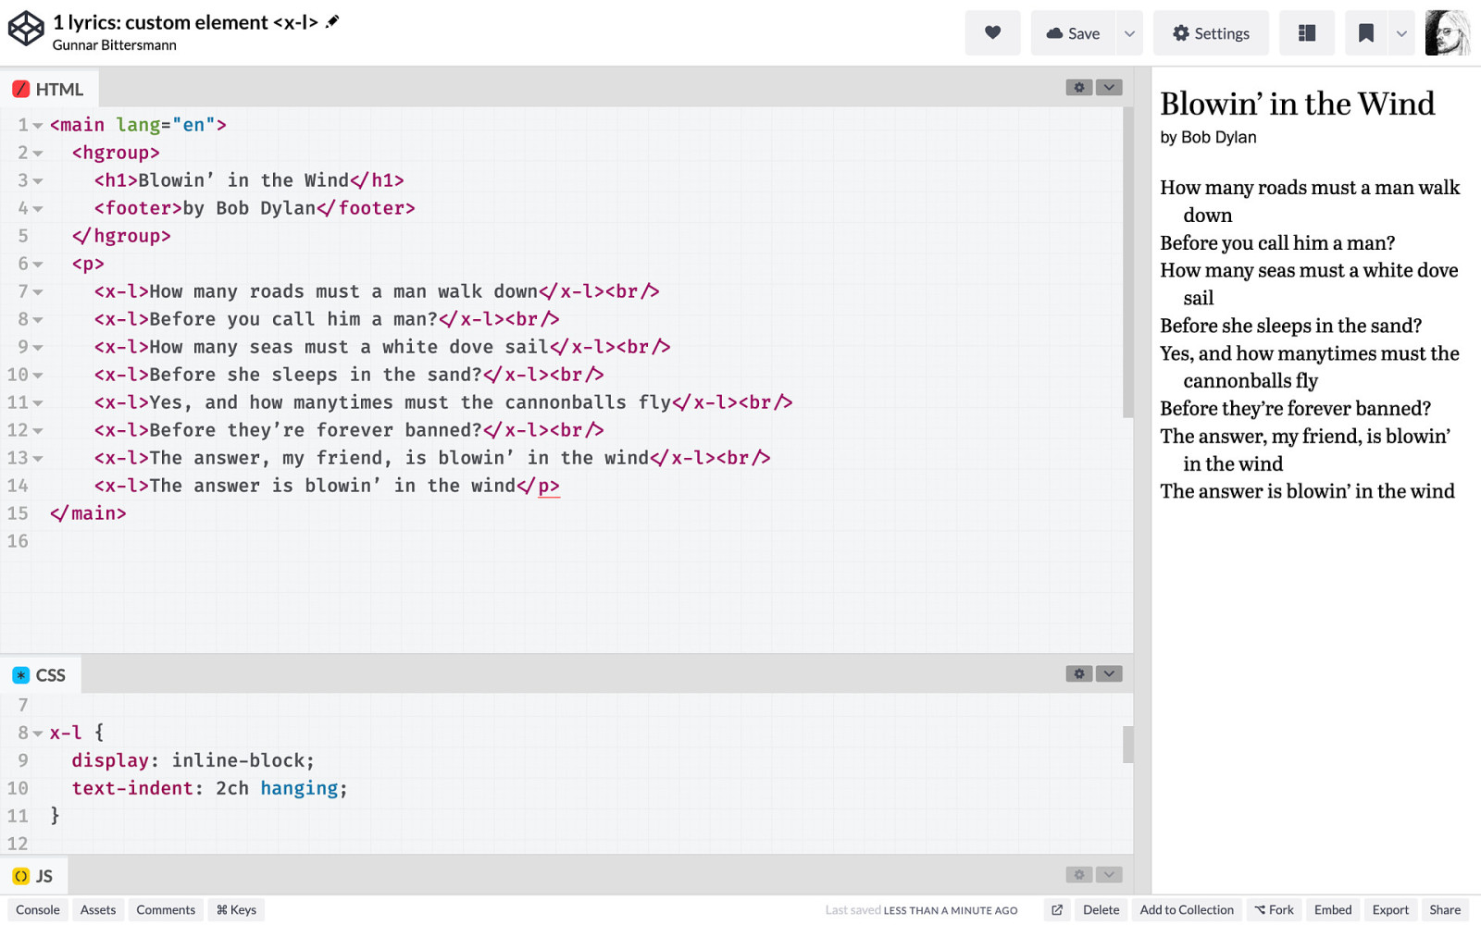Show keyboard shortcuts with Keys button
This screenshot has width=1481, height=925.
tap(236, 910)
